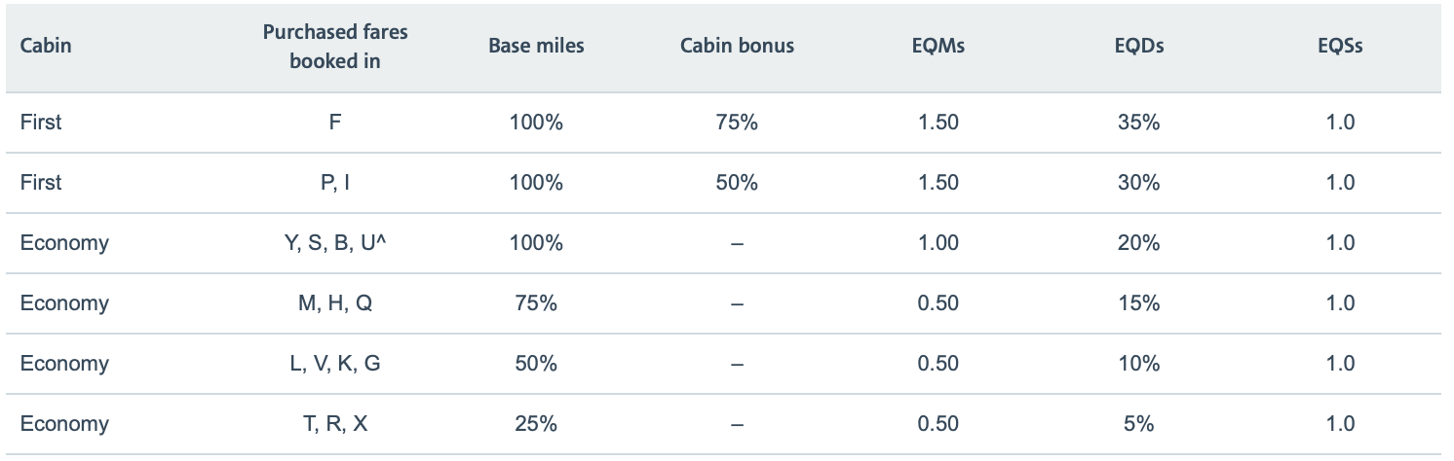The width and height of the screenshot is (1454, 461).
Task: Select the 'P, I' fare class cell
Action: tap(335, 183)
